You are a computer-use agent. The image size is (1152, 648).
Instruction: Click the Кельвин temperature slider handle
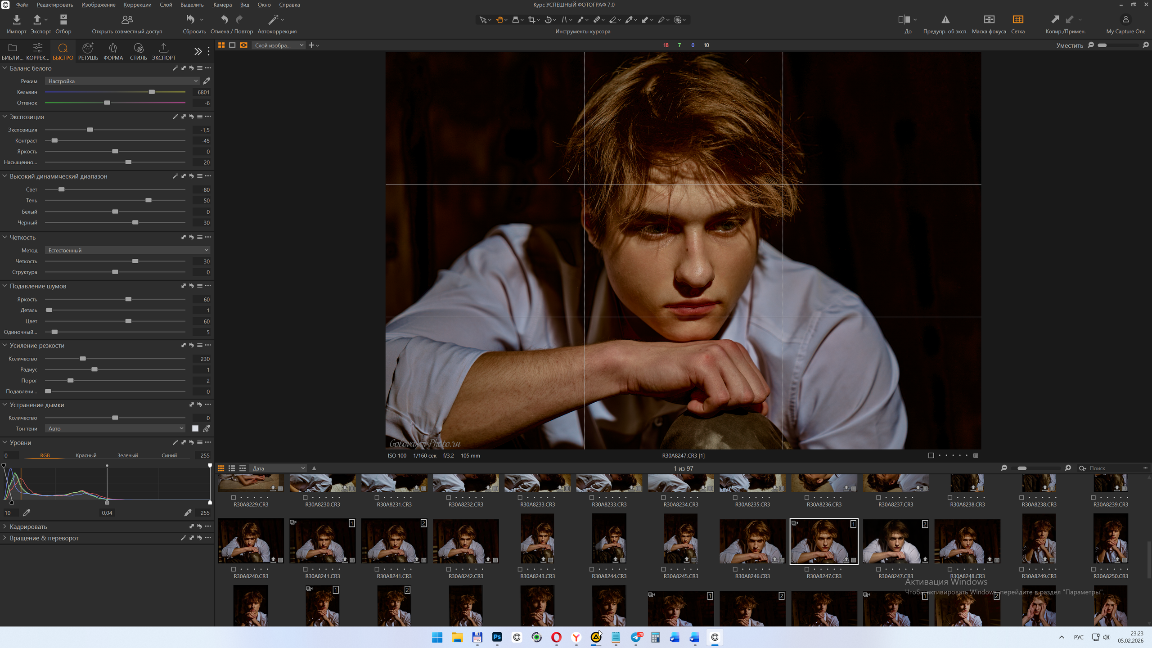(x=152, y=92)
